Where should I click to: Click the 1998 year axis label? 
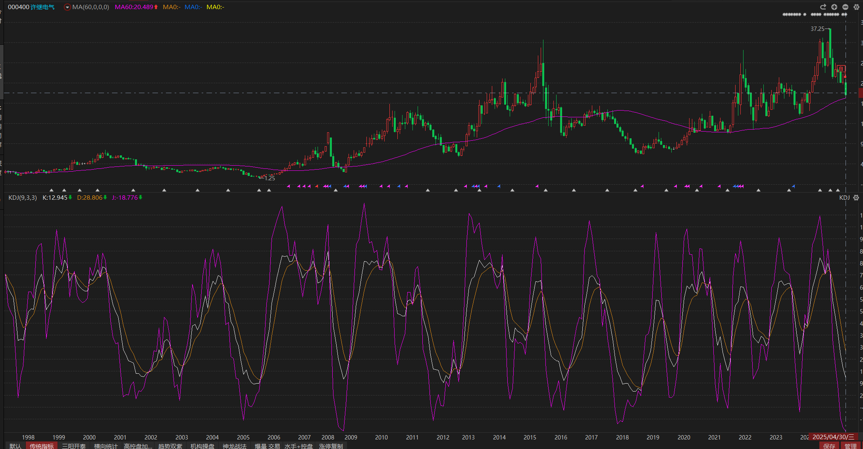(28, 437)
